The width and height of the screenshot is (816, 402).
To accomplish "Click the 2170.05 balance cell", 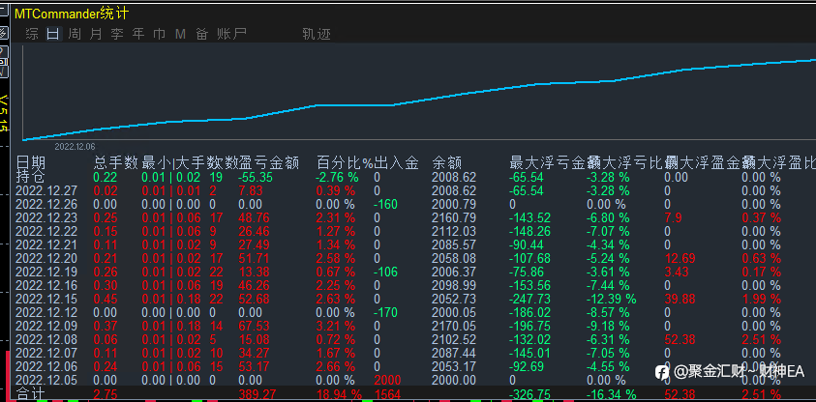I will (x=454, y=326).
